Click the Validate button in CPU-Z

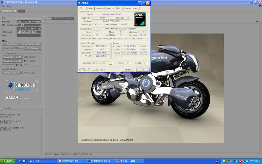[x=128, y=70]
